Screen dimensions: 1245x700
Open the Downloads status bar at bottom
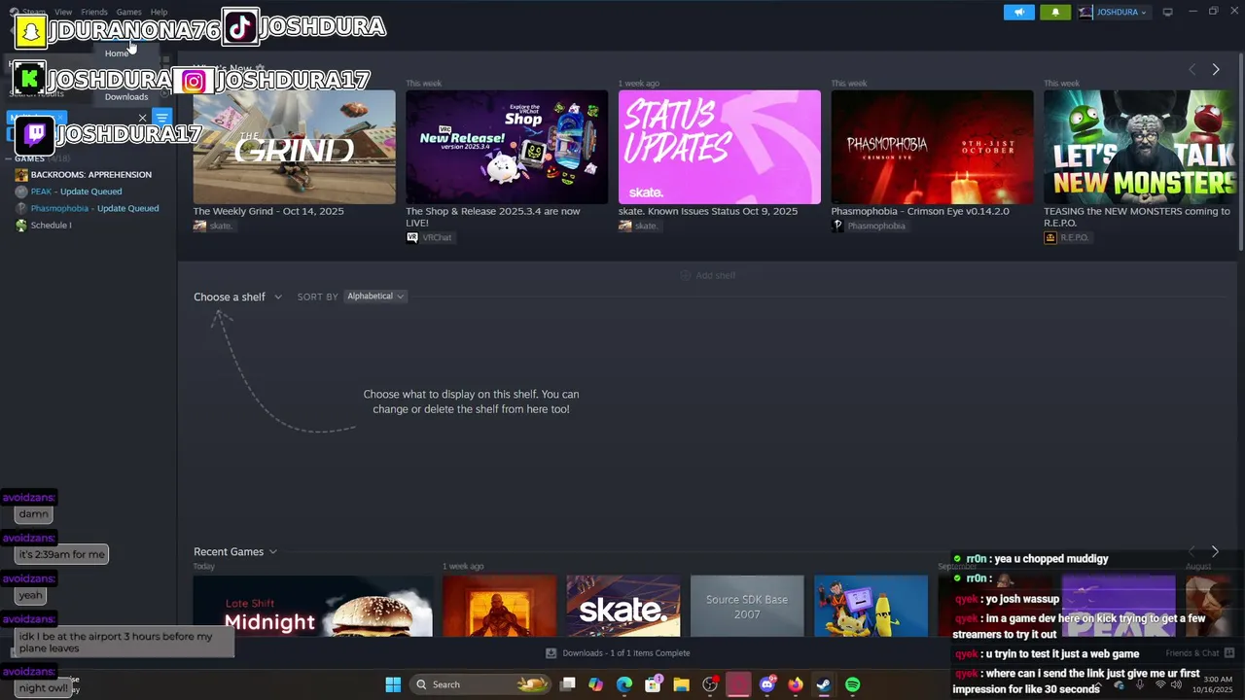[x=618, y=653]
